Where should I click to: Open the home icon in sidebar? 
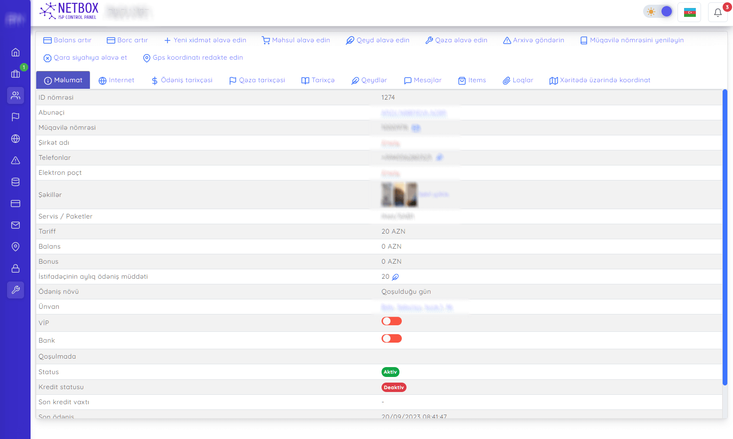click(16, 52)
